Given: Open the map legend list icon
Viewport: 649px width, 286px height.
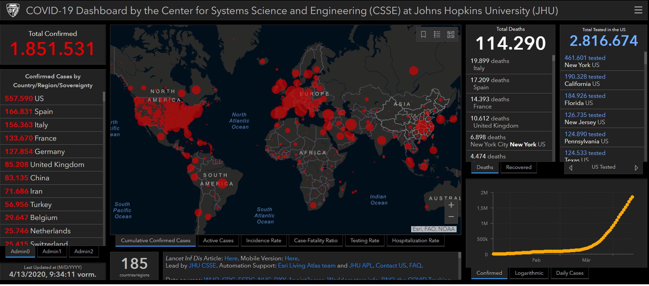Looking at the screenshot, I should tap(437, 35).
